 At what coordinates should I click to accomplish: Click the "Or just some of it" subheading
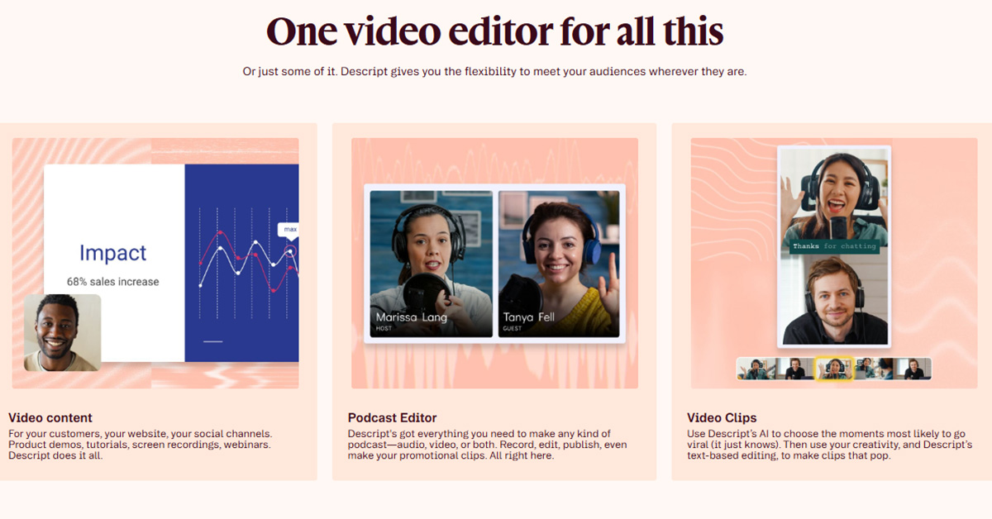tap(494, 72)
